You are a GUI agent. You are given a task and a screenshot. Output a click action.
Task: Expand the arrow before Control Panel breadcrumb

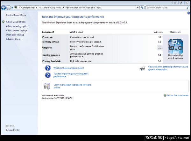coord(19,8)
